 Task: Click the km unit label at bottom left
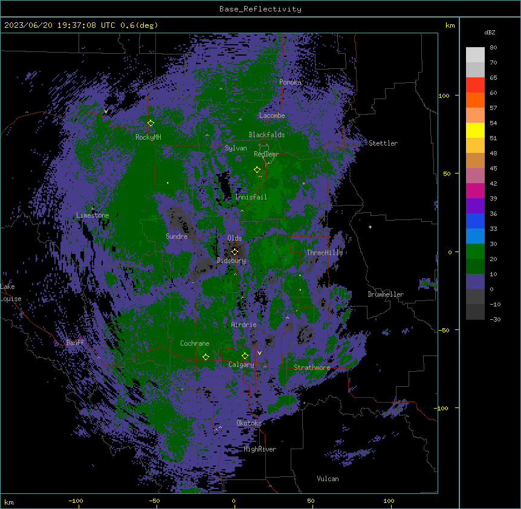tap(9, 502)
